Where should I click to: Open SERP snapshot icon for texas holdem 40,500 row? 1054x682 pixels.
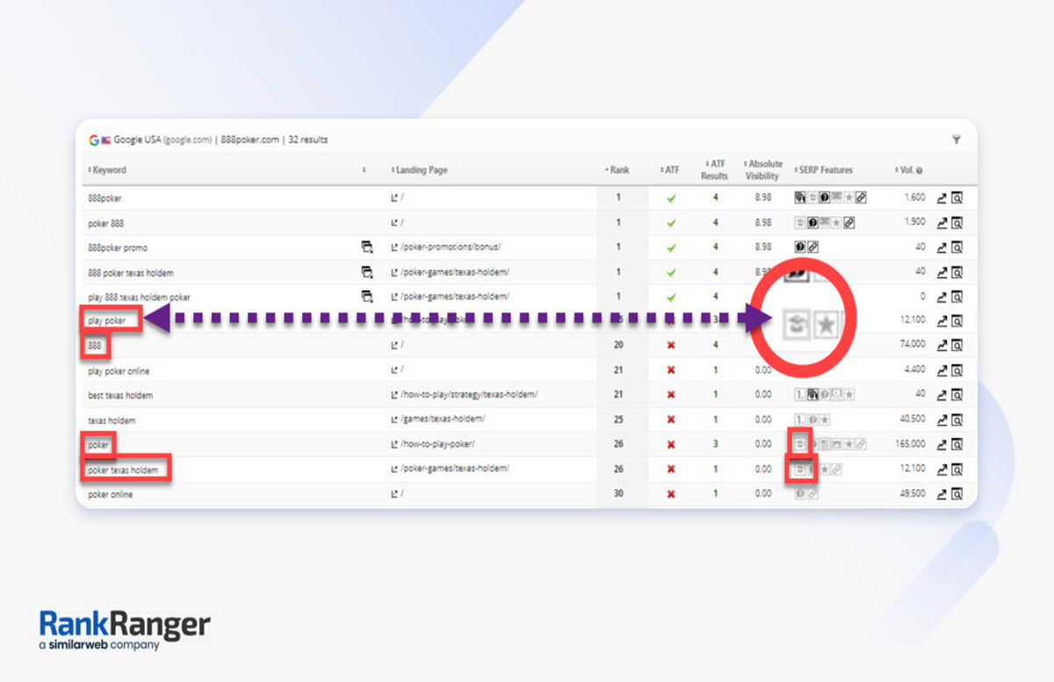[x=957, y=420]
